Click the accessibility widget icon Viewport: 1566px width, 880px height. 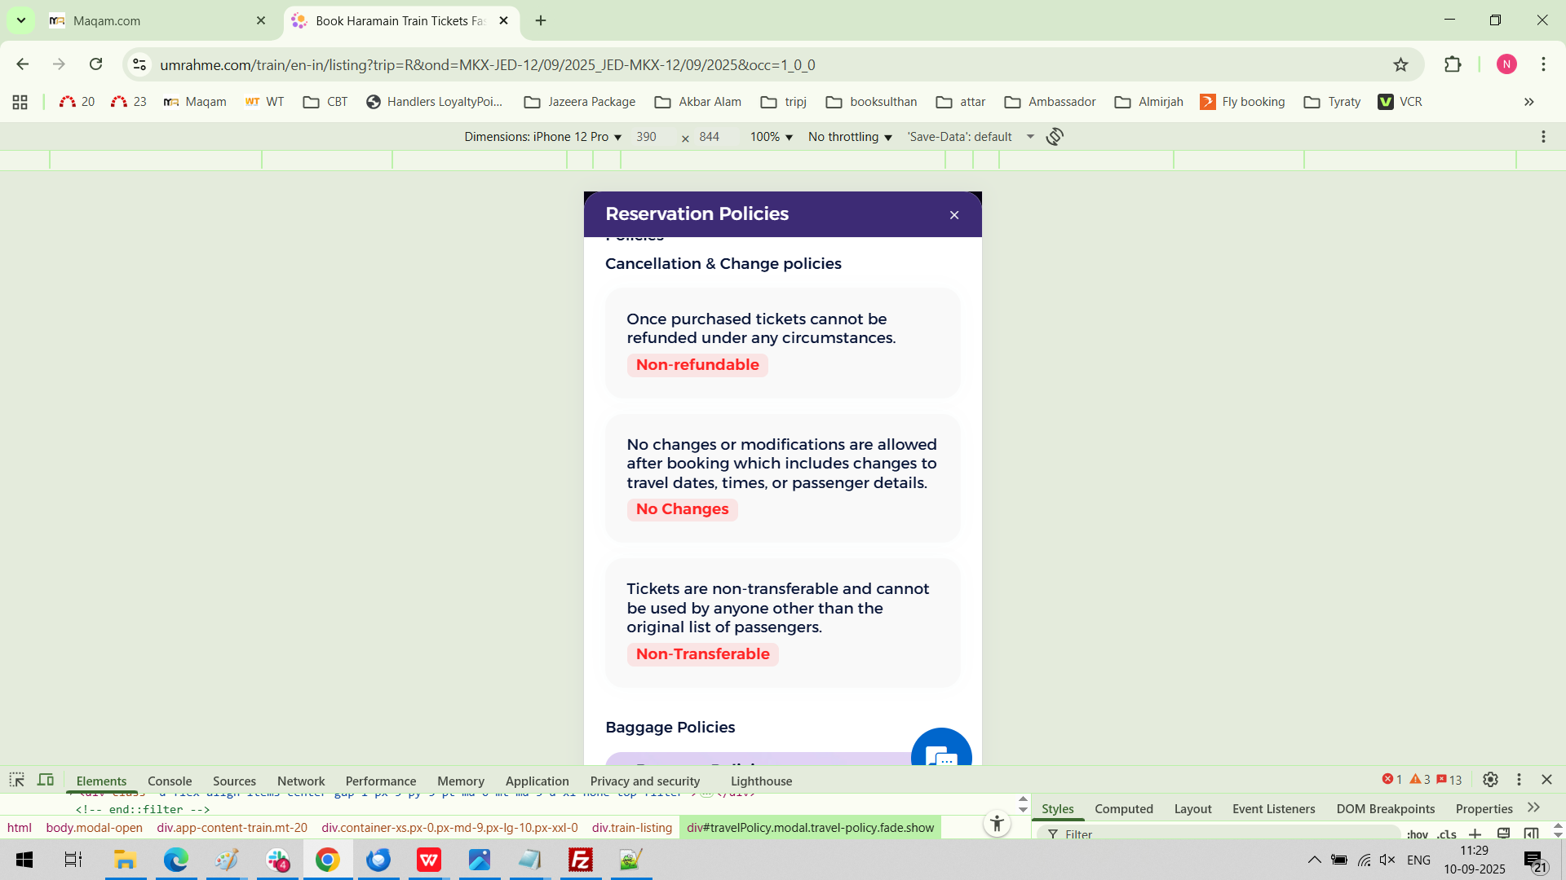(997, 824)
